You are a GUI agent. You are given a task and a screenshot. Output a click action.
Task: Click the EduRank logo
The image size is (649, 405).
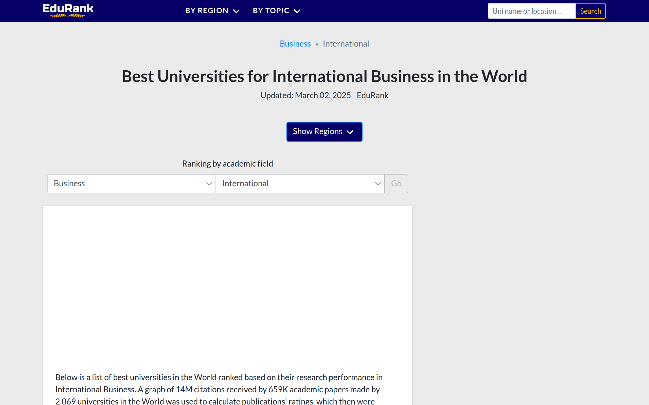coord(68,11)
